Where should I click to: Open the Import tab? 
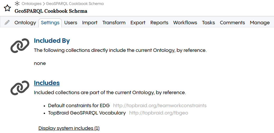click(90, 23)
